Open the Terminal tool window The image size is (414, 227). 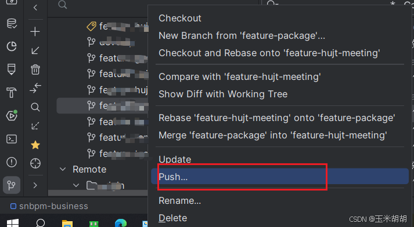[x=12, y=139]
